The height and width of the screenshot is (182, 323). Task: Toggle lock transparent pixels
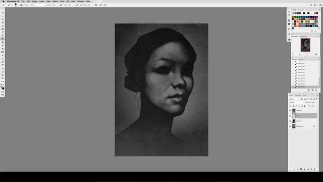pos(293,106)
